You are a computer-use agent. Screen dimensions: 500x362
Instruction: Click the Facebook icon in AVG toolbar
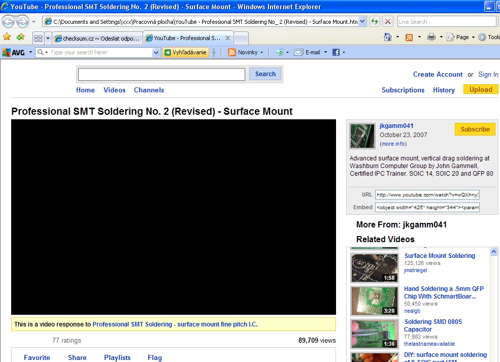(336, 52)
